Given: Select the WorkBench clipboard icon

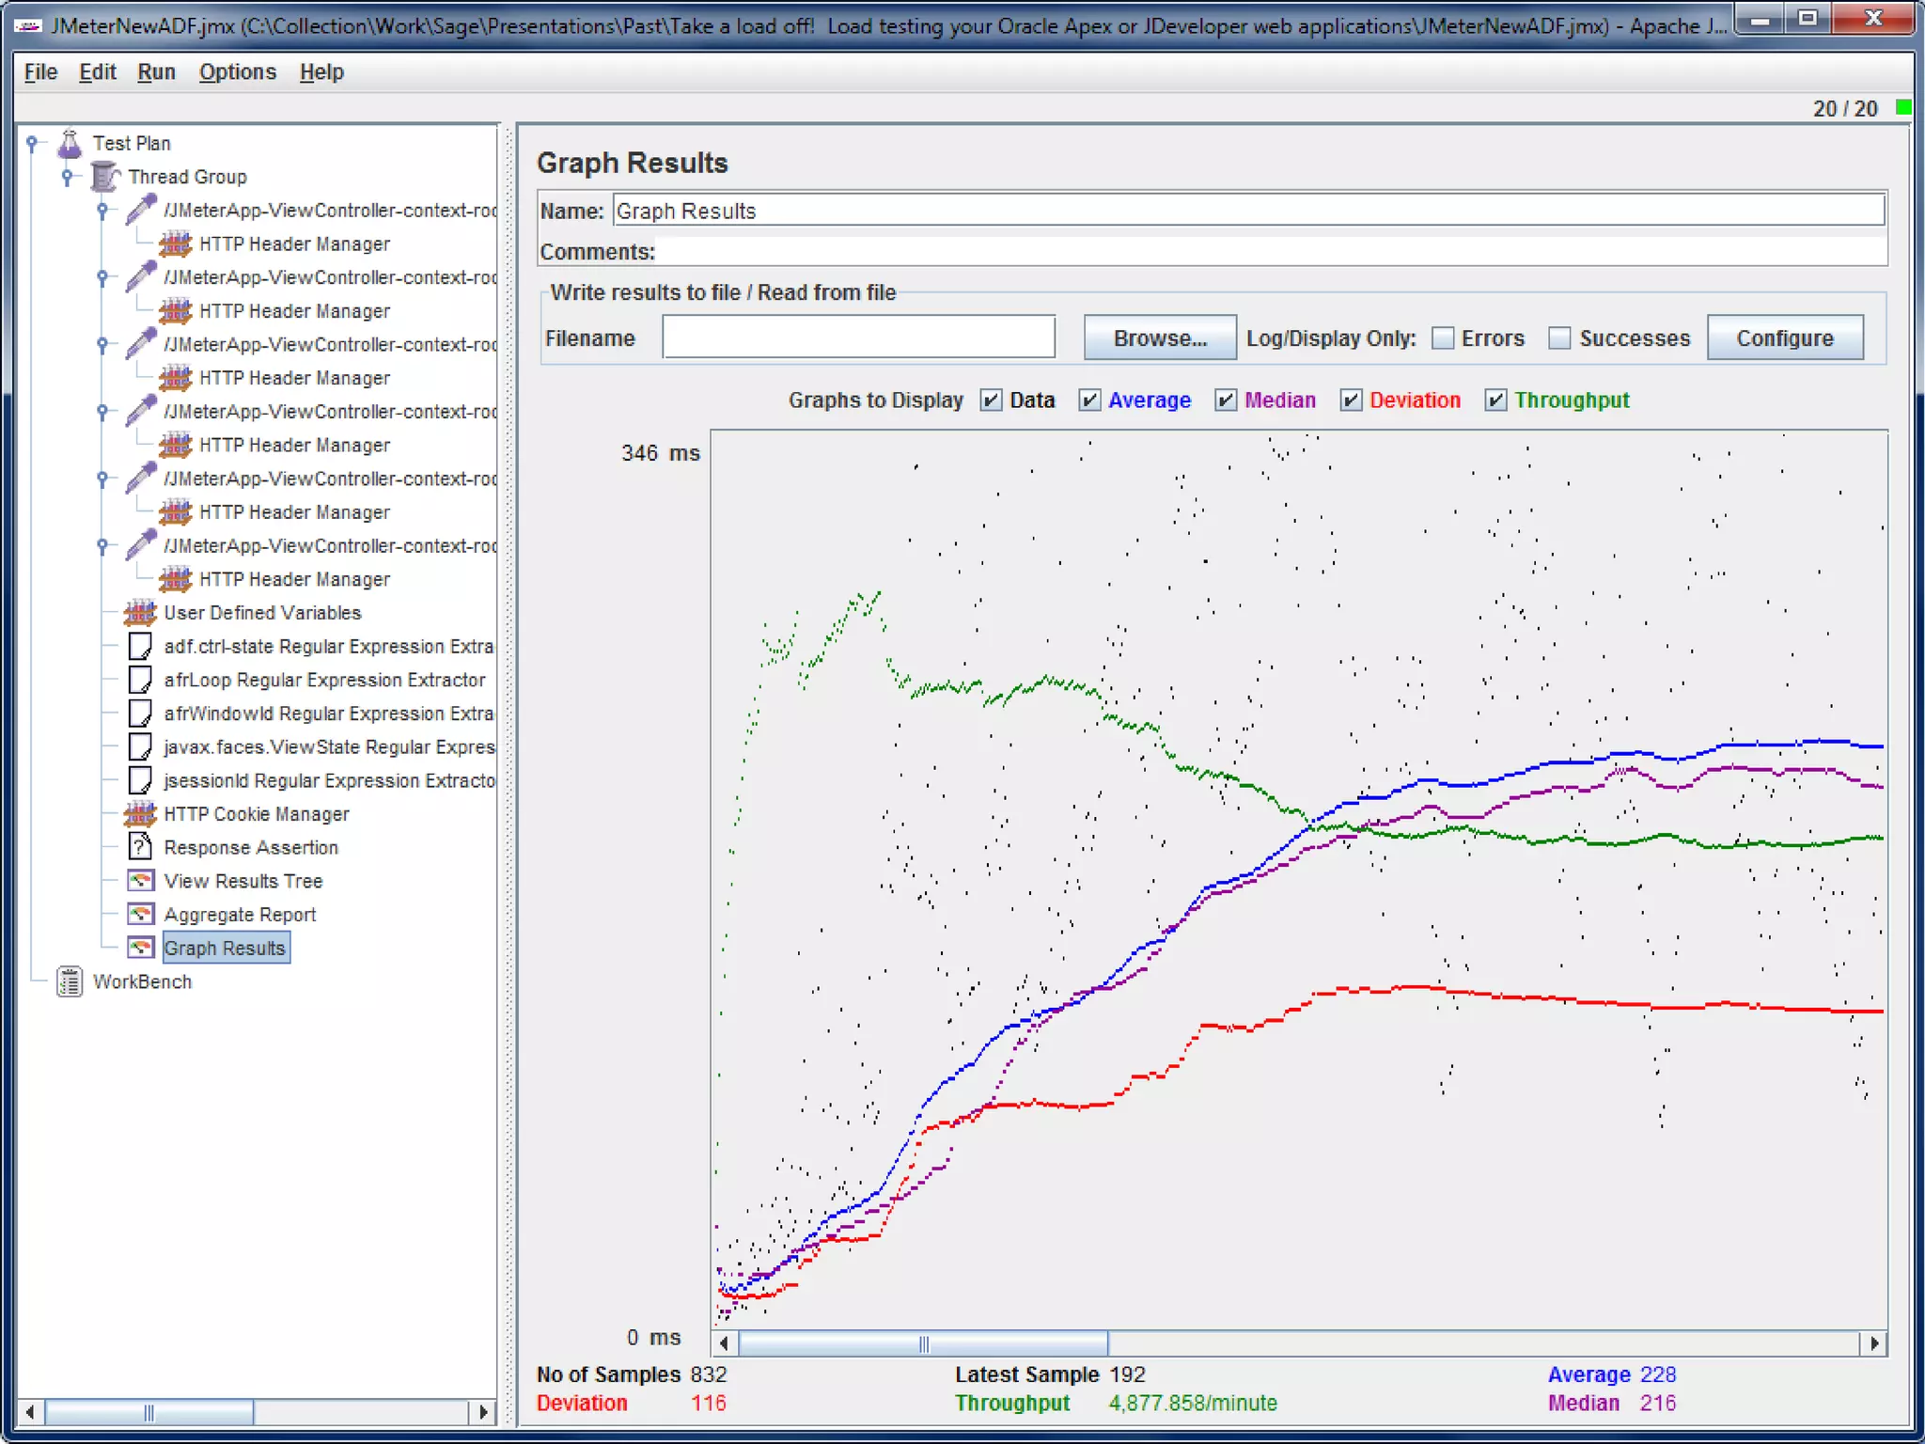Looking at the screenshot, I should point(70,981).
